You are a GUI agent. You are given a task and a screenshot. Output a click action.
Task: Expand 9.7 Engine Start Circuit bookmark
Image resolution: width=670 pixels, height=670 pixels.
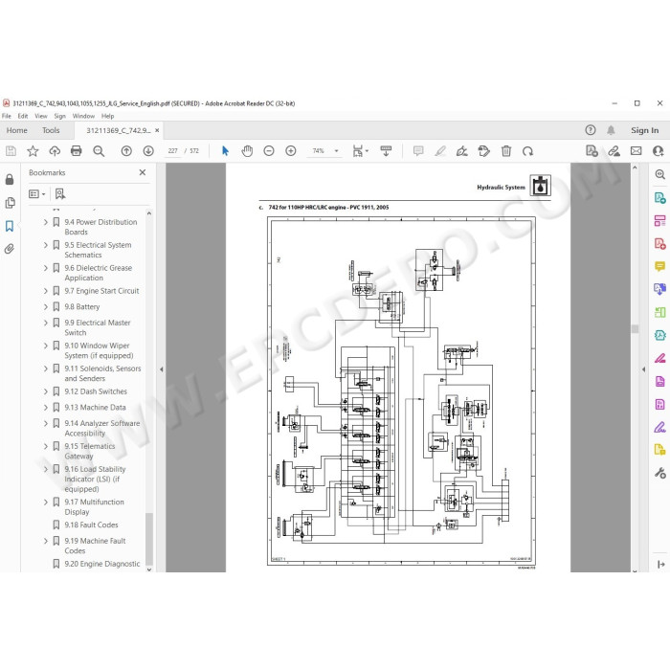click(x=46, y=291)
